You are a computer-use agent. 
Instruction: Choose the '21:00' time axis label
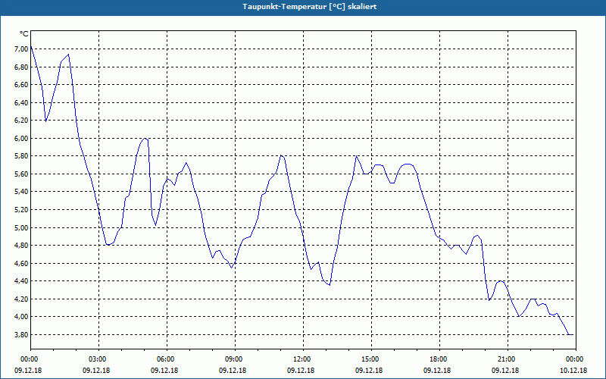(x=508, y=359)
